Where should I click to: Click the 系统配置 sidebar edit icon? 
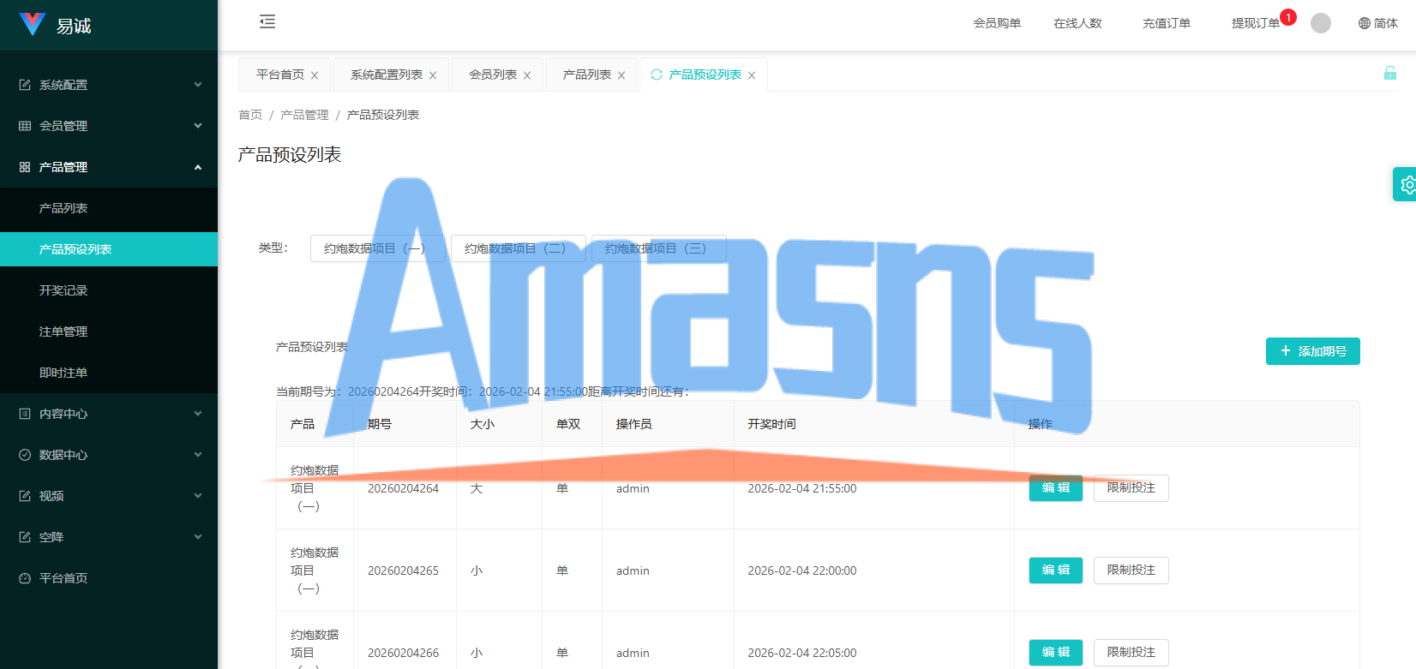[25, 85]
